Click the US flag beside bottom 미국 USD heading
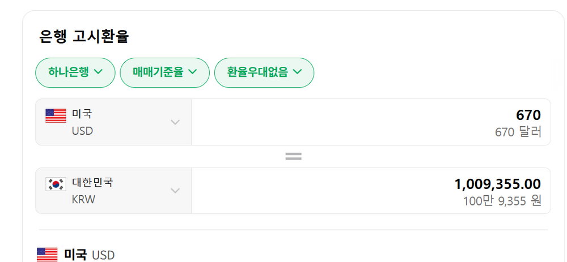567x262 pixels. tap(47, 255)
